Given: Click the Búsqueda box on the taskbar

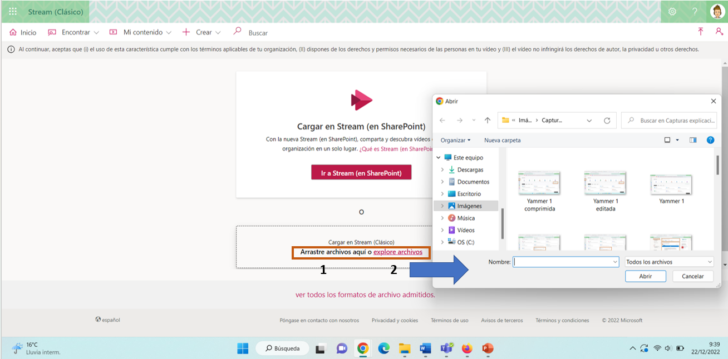Looking at the screenshot, I should (x=282, y=348).
